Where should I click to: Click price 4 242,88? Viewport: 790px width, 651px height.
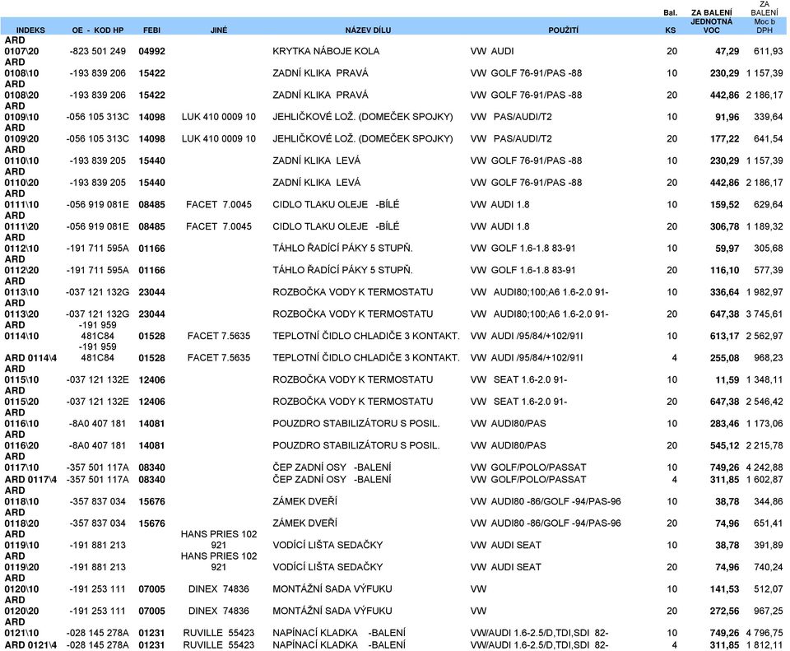pyautogui.click(x=764, y=467)
